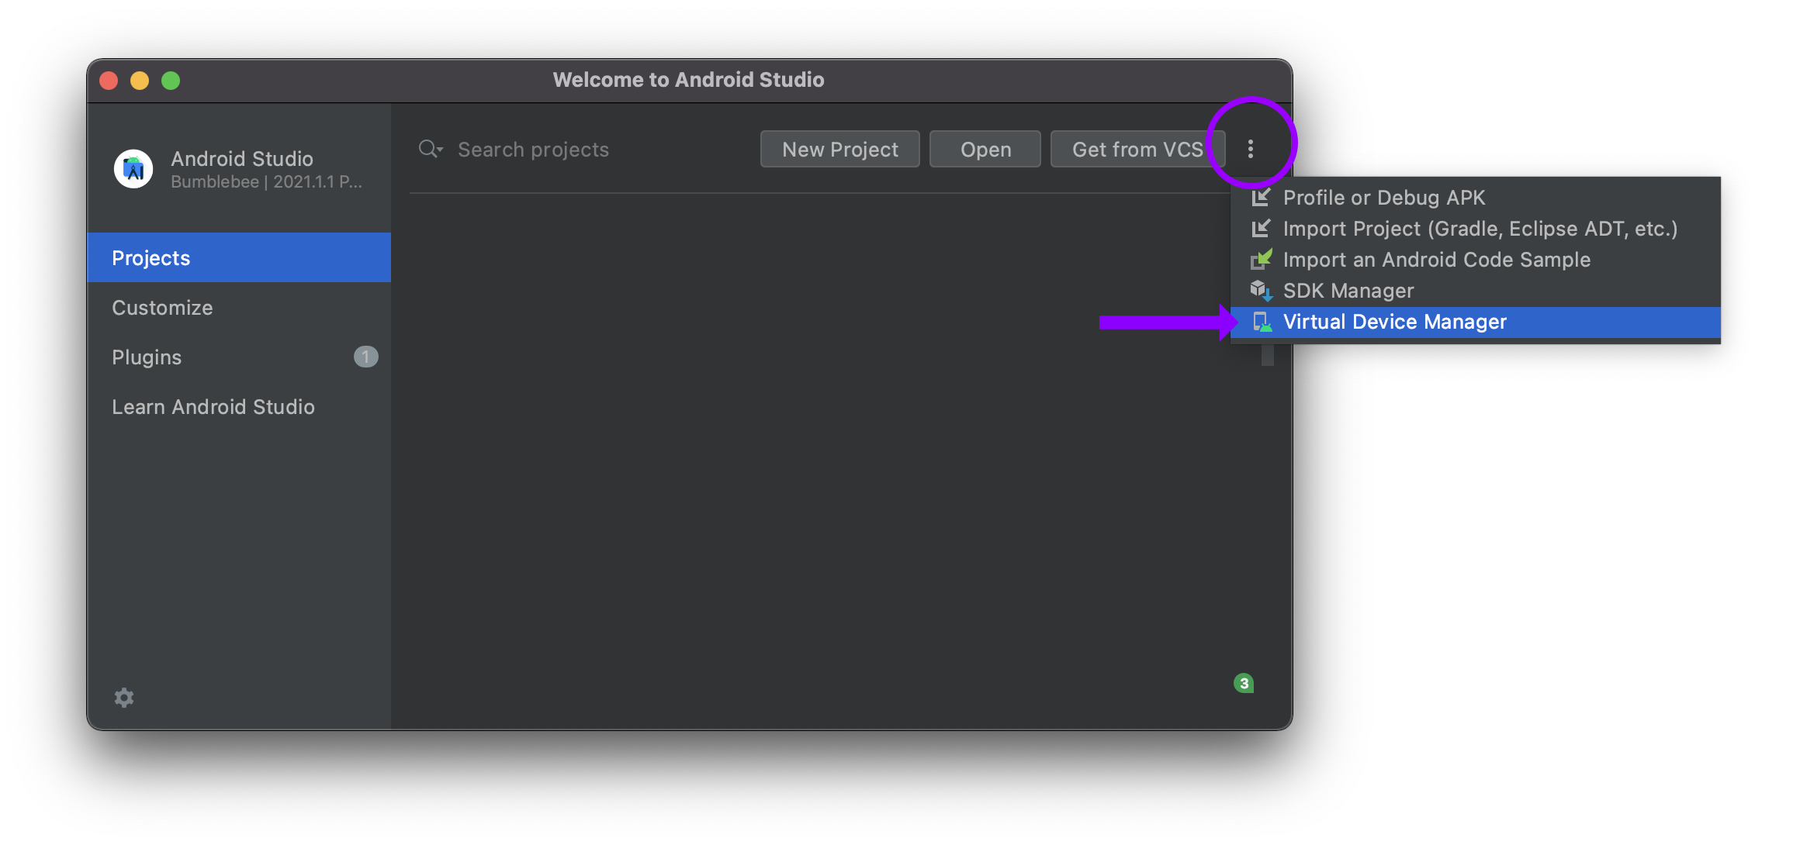Click the Profile or Debug APK icon
This screenshot has width=1793, height=845.
(x=1261, y=198)
